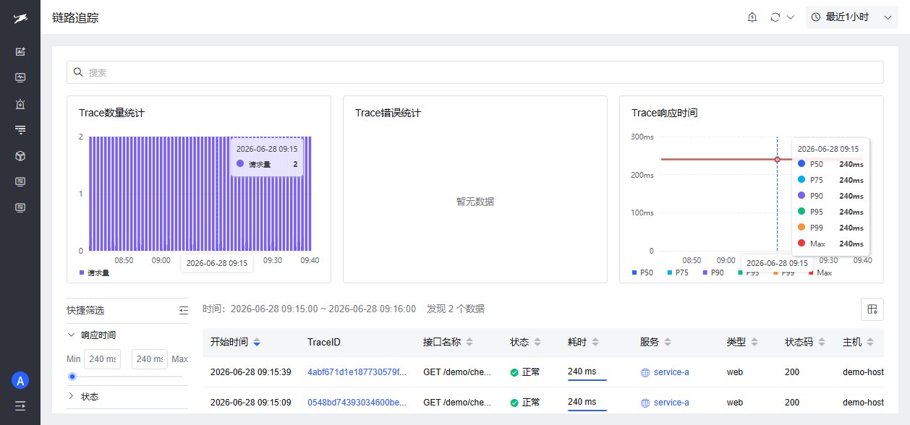Click the web type cell in the 09:15:09 row
Image resolution: width=910 pixels, height=425 pixels.
[x=735, y=403]
